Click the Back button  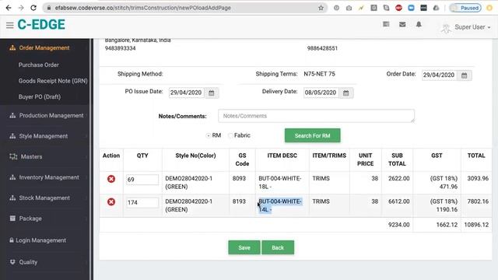278,247
